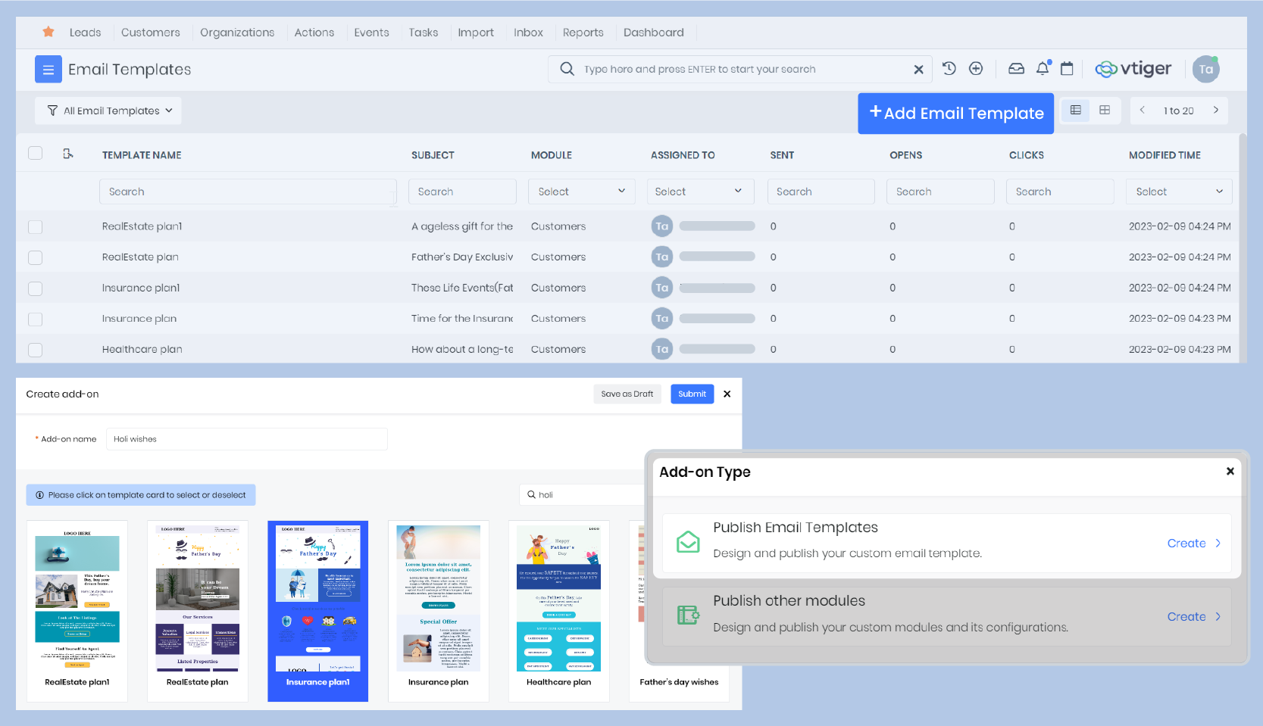The image size is (1263, 726).
Task: Clear the search bar with X icon
Action: tap(918, 70)
